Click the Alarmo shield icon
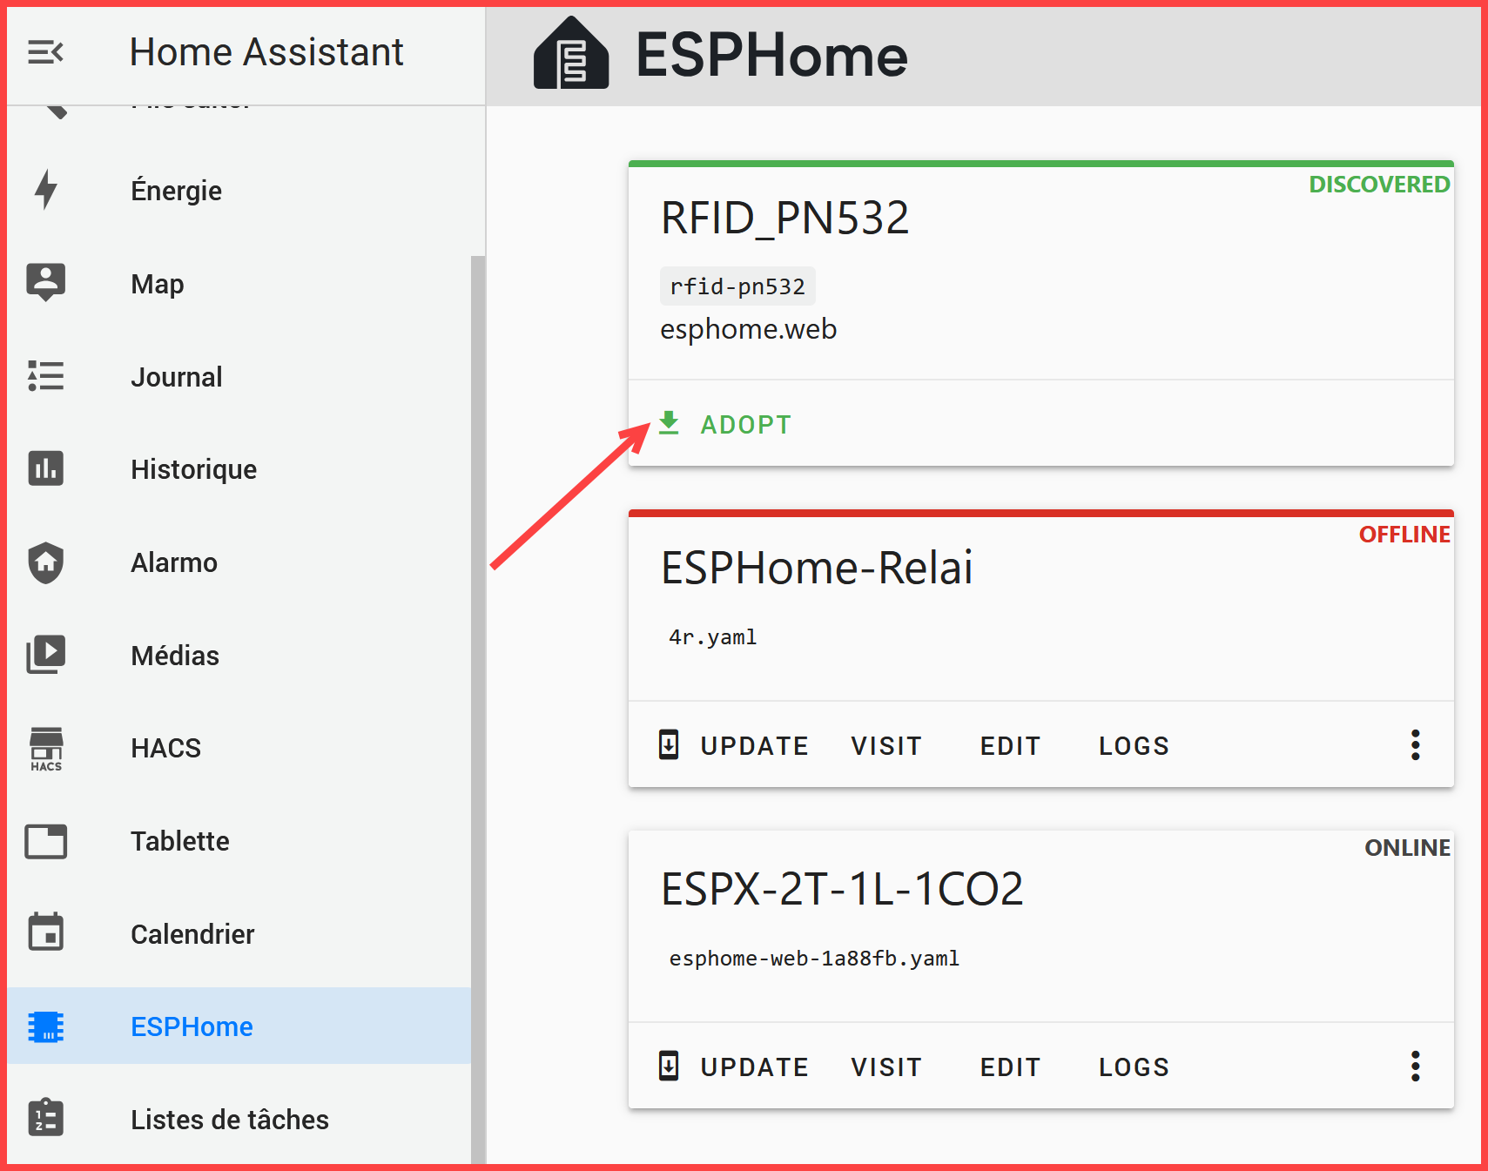 click(x=46, y=562)
